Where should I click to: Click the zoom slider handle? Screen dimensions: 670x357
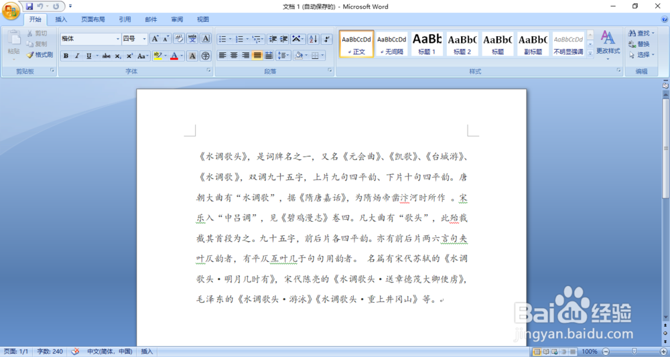coord(634,352)
